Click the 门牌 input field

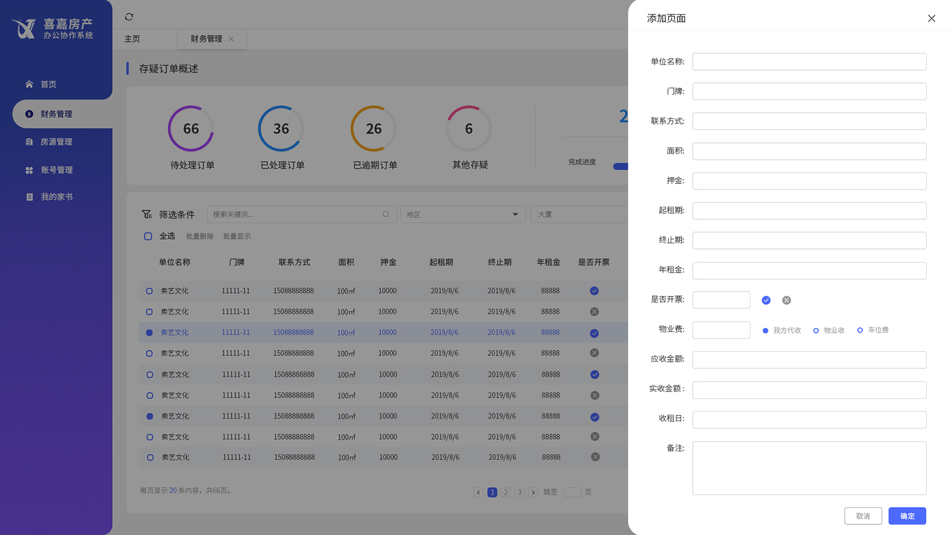pos(809,91)
